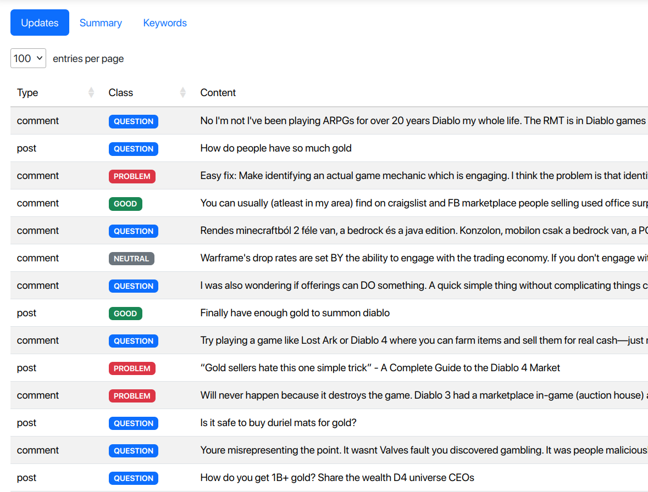This screenshot has height=492, width=648.
Task: Click the sort arrows next to Type header
Action: pos(91,92)
